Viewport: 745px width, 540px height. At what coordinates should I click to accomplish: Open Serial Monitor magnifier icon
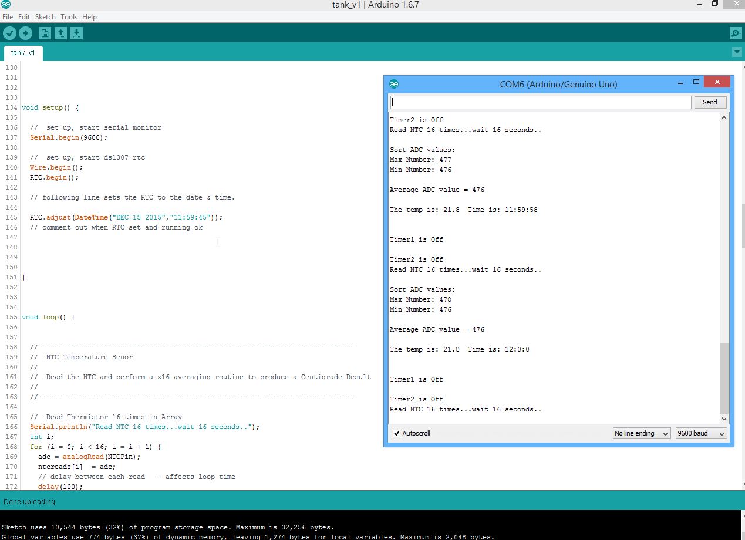735,33
